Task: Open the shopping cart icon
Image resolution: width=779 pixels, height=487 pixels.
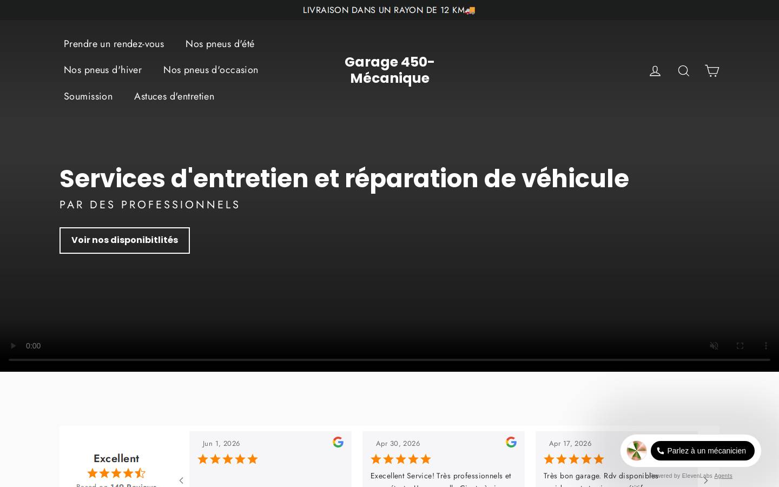Action: point(712,71)
